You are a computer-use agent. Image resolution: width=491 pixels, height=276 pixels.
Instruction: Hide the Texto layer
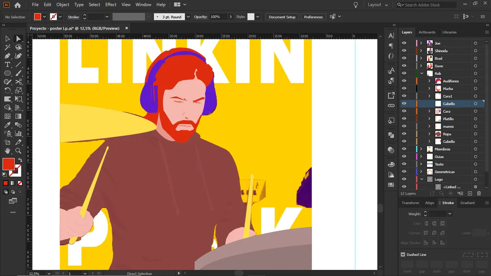[404, 164]
